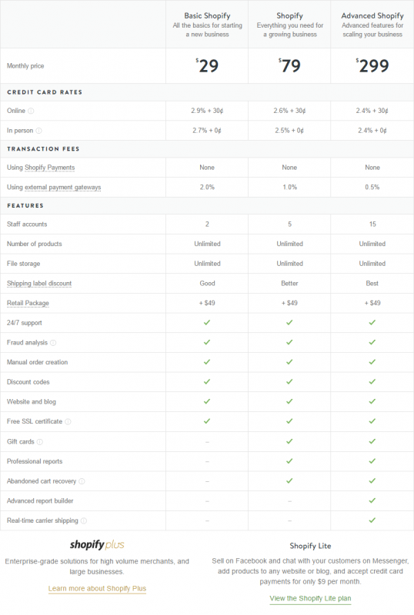414x615 pixels.
Task: Click Real-time carrier shipping info icon
Action: (84, 521)
